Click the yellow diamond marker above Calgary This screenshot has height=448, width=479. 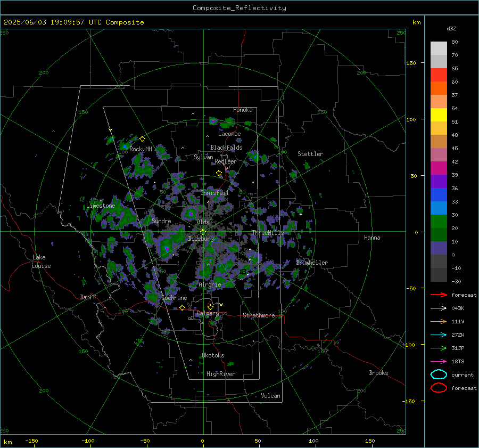[210, 307]
